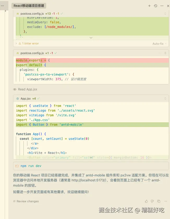Image resolution: width=170 pixels, height=219 pixels.
Task: Give thumbs down to the response
Action: tap(152, 201)
